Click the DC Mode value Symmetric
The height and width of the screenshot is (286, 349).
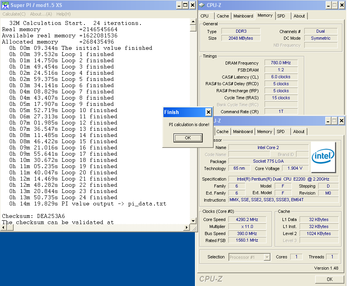(x=321, y=38)
